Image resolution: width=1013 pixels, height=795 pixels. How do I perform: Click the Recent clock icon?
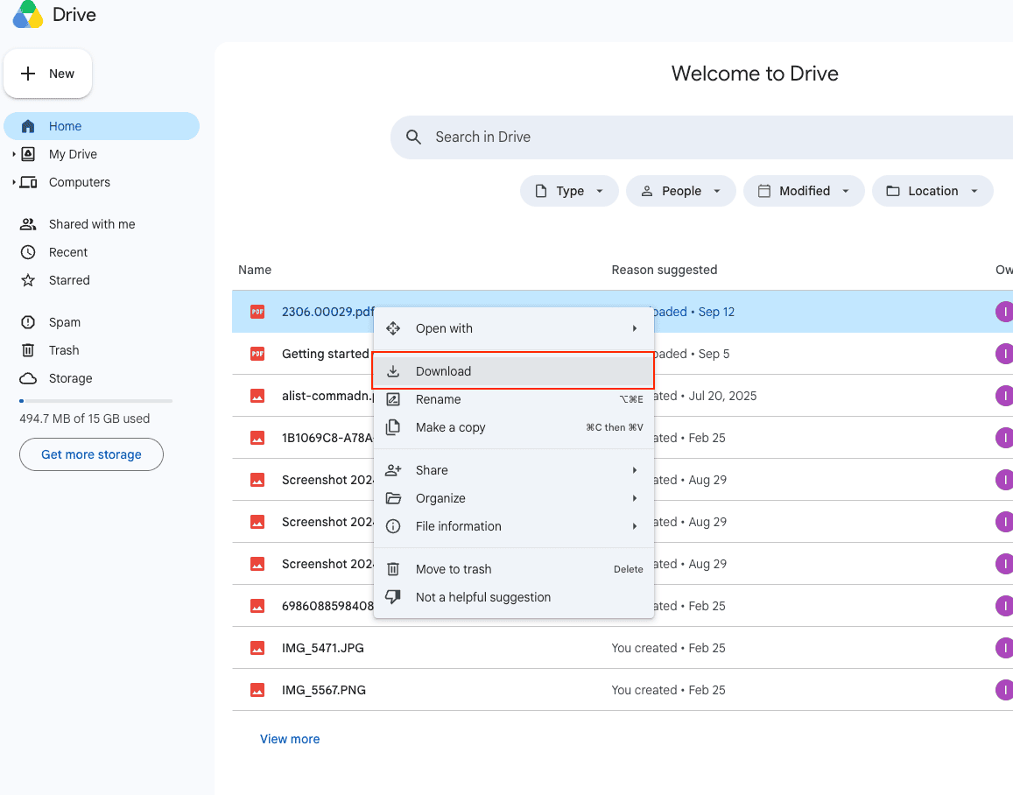pyautogui.click(x=28, y=252)
